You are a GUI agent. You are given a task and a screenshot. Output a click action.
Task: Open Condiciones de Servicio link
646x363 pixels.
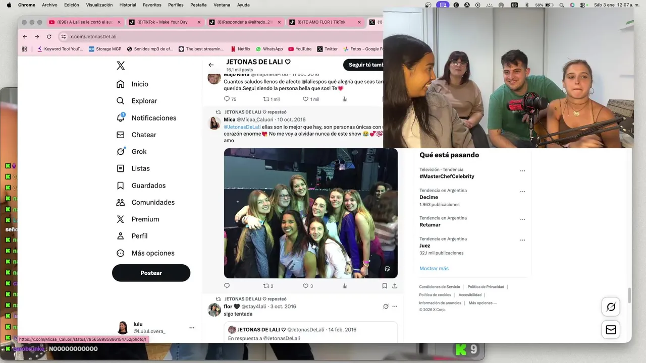440,287
